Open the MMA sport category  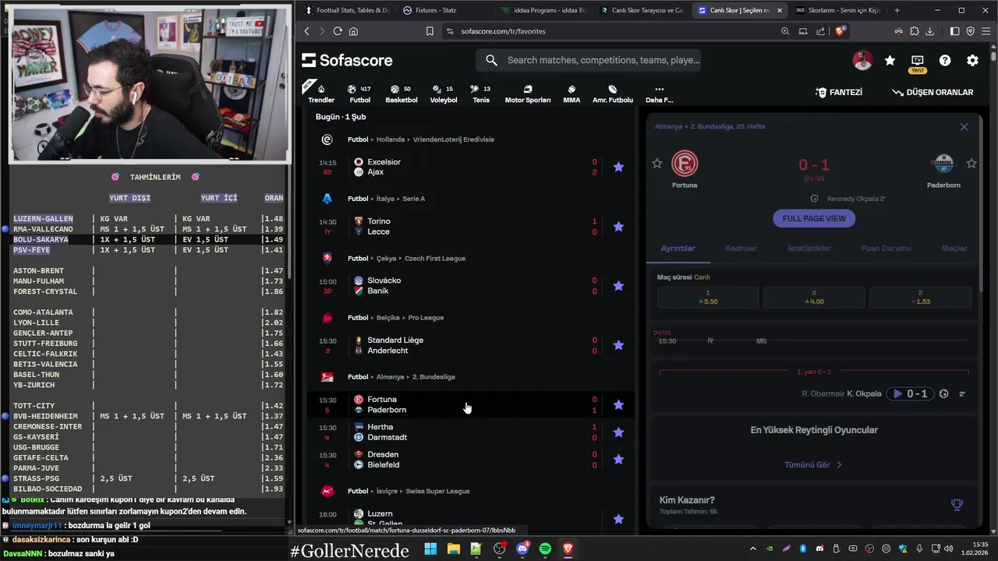click(572, 93)
